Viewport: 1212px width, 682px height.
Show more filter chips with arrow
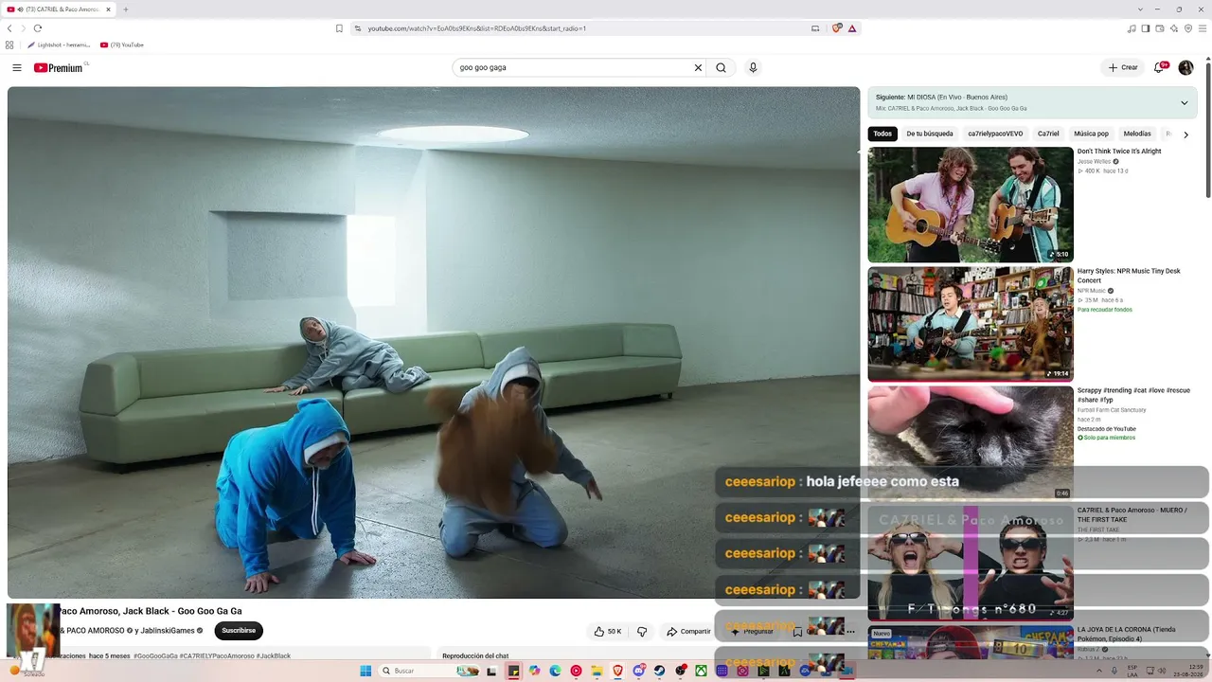coord(1185,135)
